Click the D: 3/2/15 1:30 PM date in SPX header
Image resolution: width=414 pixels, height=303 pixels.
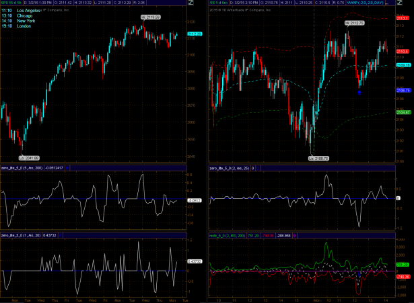(x=38, y=3)
